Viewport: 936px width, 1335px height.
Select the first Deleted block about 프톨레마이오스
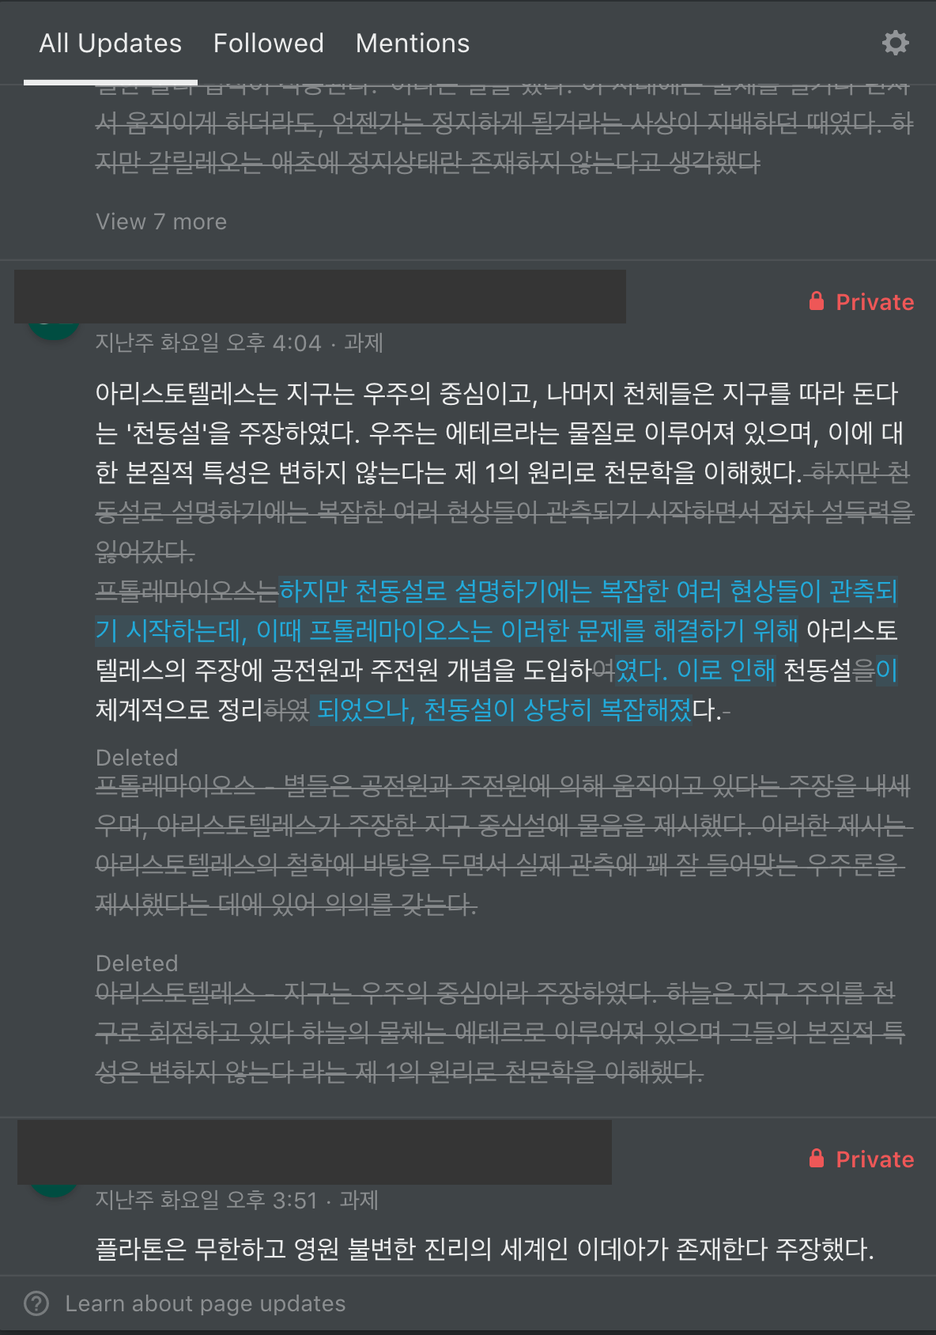[x=504, y=831]
